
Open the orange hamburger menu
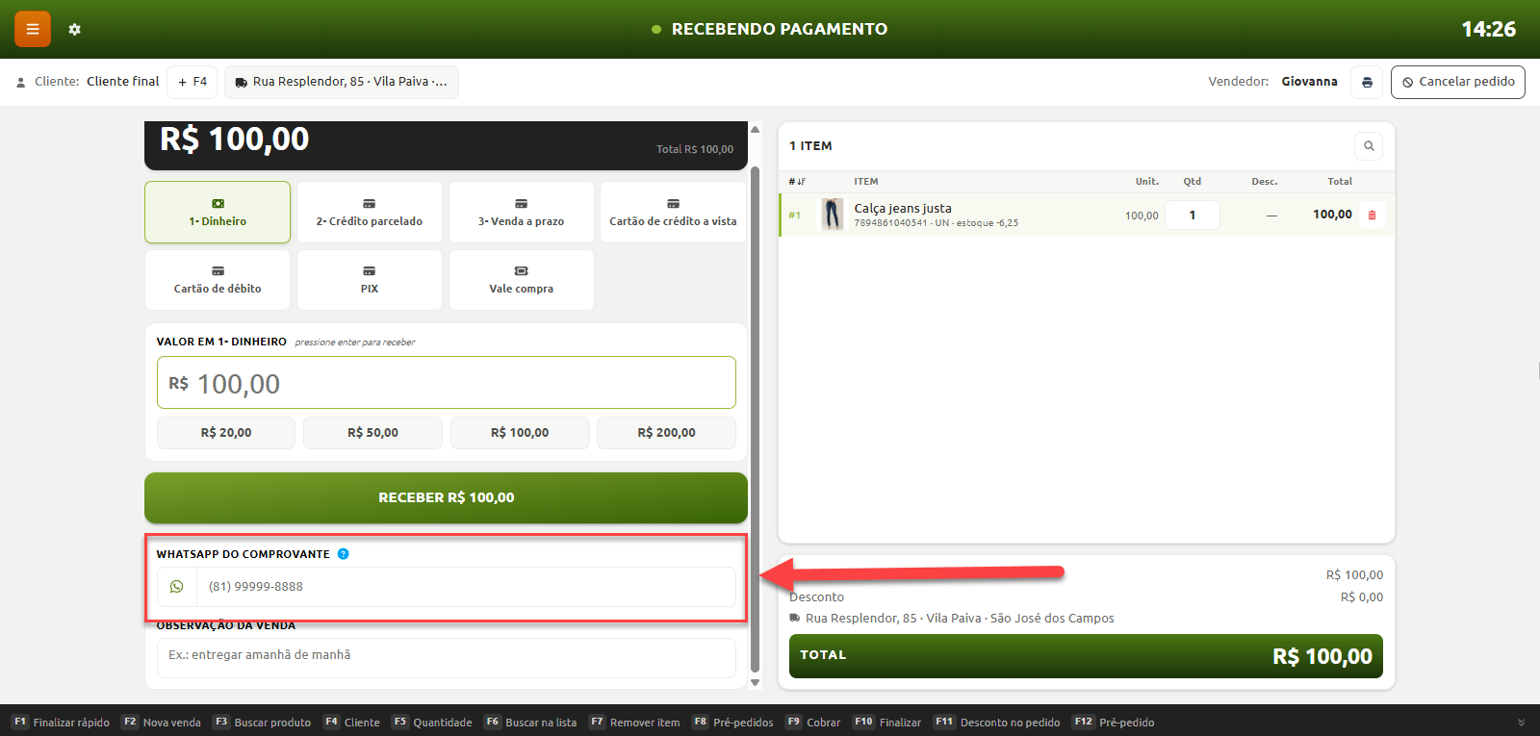point(33,29)
